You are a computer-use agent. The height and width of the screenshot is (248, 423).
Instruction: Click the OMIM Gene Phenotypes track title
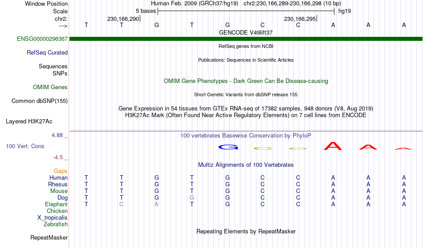tap(246, 81)
